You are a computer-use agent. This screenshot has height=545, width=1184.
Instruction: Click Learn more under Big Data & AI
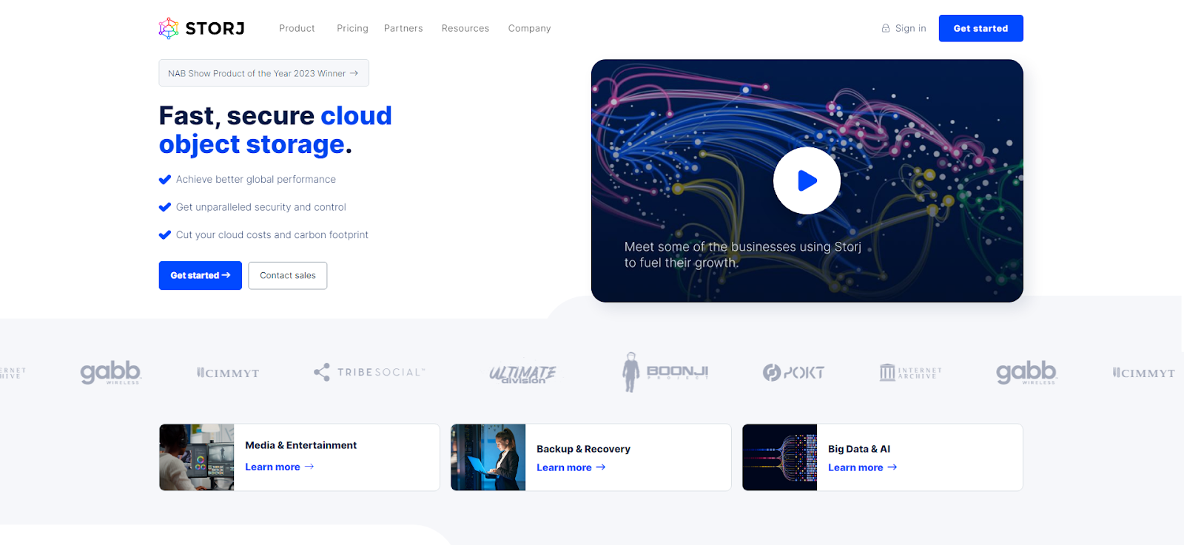pos(862,467)
